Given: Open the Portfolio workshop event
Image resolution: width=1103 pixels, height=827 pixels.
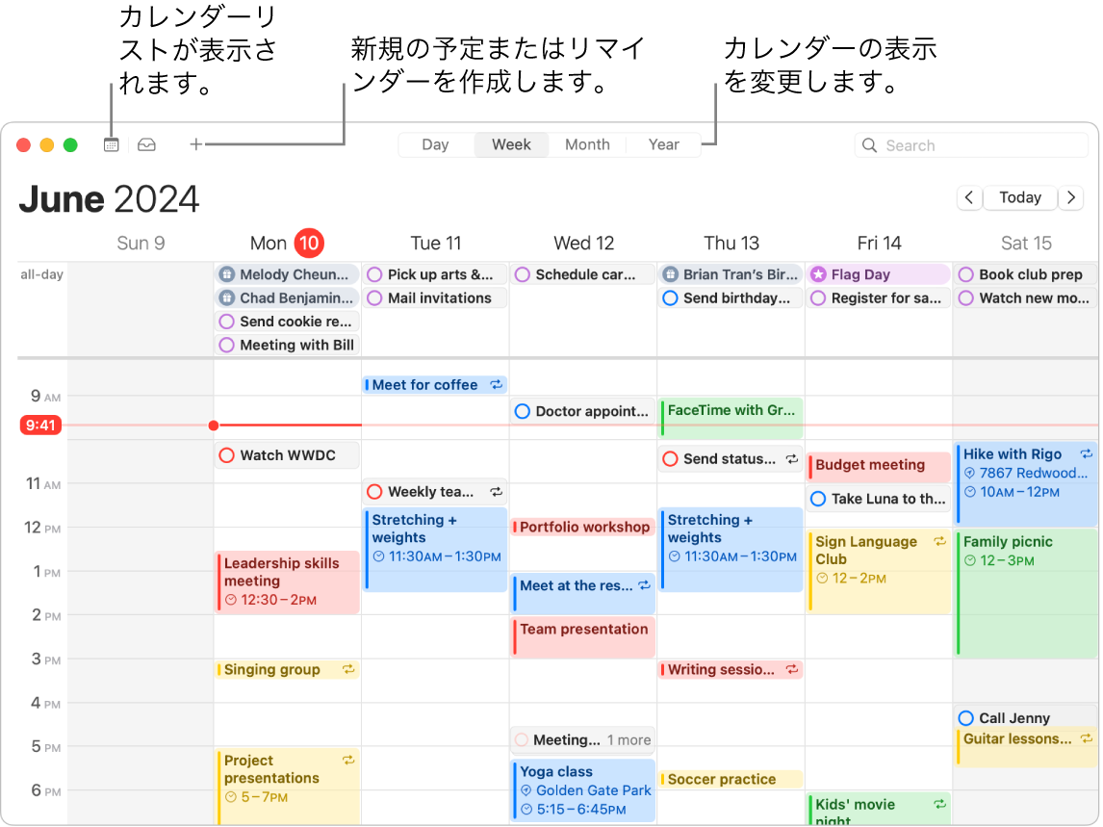Looking at the screenshot, I should [x=582, y=528].
